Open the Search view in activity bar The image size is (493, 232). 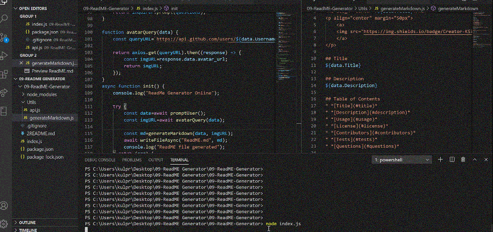tap(4, 18)
